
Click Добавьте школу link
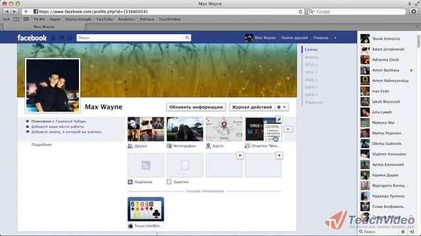(x=66, y=132)
